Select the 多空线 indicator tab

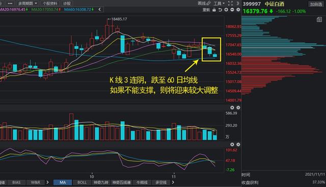(x=161, y=182)
